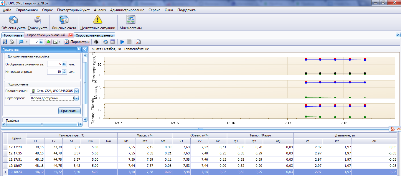This screenshot has height=178, width=401.
Task: Click the Применить button
Action: pos(69,111)
